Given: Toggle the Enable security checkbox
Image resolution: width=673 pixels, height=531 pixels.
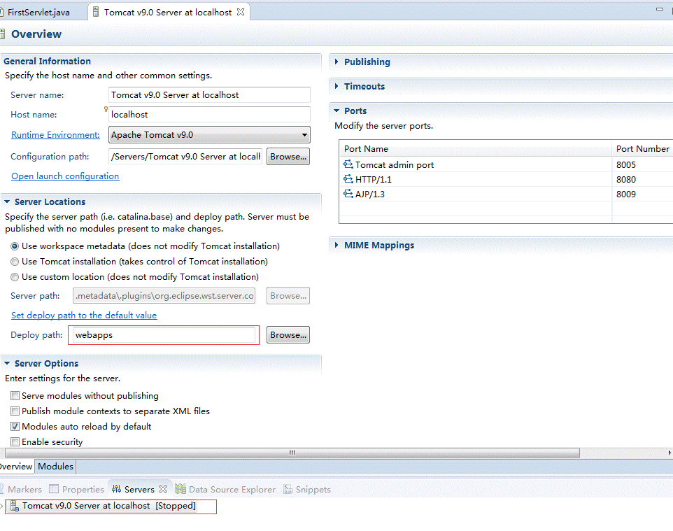Looking at the screenshot, I should (x=15, y=441).
